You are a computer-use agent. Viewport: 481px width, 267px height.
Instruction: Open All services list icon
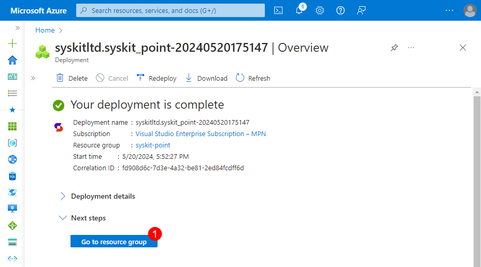12,93
